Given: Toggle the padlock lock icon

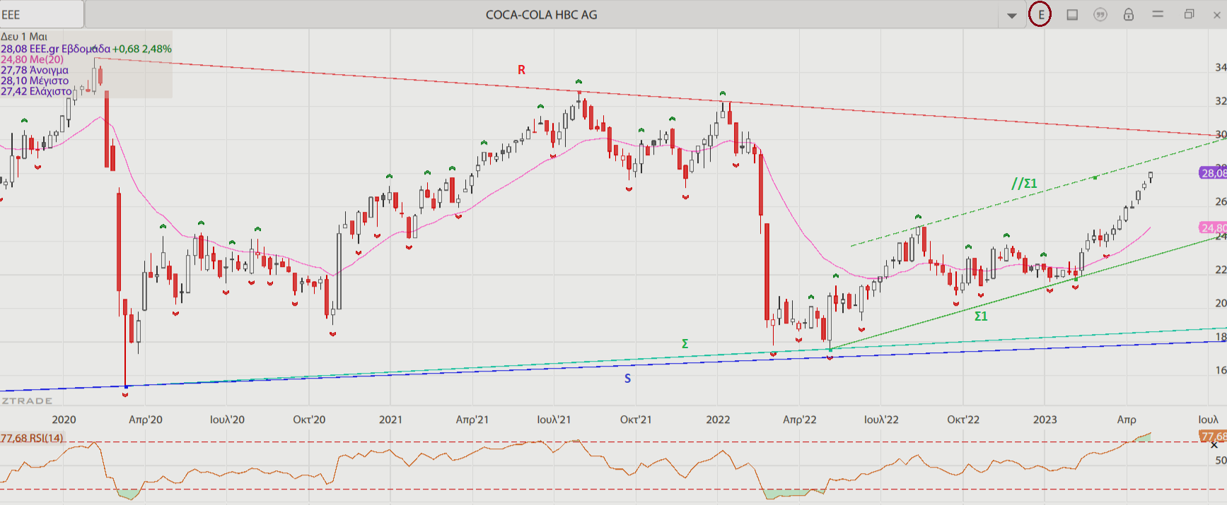Looking at the screenshot, I should click(x=1129, y=14).
